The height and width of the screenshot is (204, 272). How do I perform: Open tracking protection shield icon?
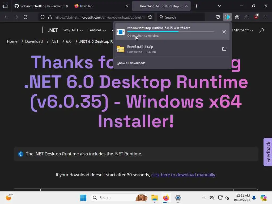tap(42, 17)
